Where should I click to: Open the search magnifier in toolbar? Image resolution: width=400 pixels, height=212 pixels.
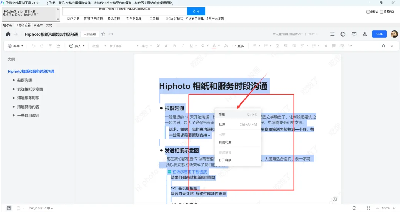(x=383, y=46)
